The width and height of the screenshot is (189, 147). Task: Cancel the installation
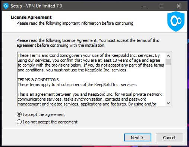(x=169, y=138)
